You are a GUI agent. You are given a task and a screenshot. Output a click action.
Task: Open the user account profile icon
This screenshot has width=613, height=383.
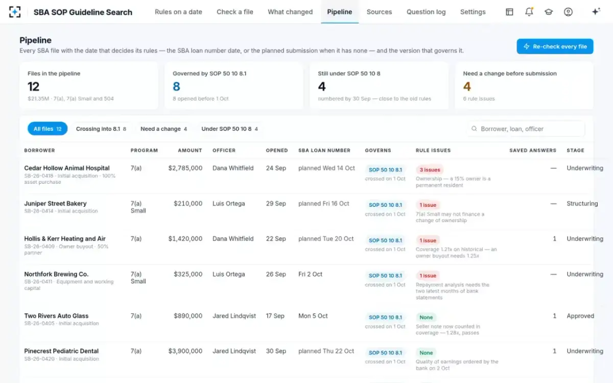point(568,12)
